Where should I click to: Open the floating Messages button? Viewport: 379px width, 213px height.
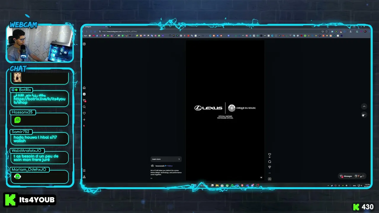click(351, 176)
